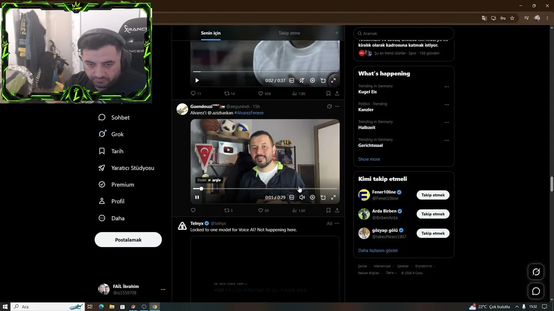Image resolution: width=554 pixels, height=311 pixels.
Task: Mute the 0:29 video
Action: [x=302, y=197]
